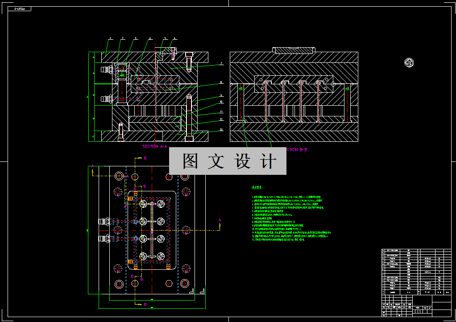Viewport: 456px width, 322px height.
Task: Pick leader label 8 beside Section A-A
Action: (x=221, y=83)
